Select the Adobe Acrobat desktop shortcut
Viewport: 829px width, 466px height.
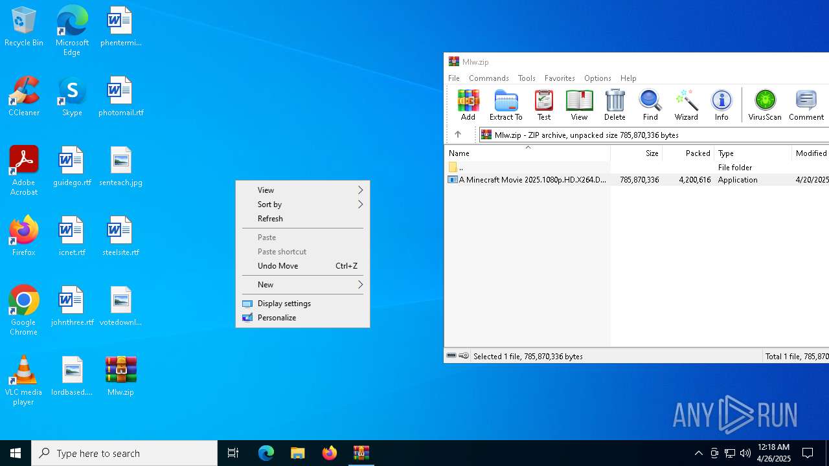tap(24, 171)
